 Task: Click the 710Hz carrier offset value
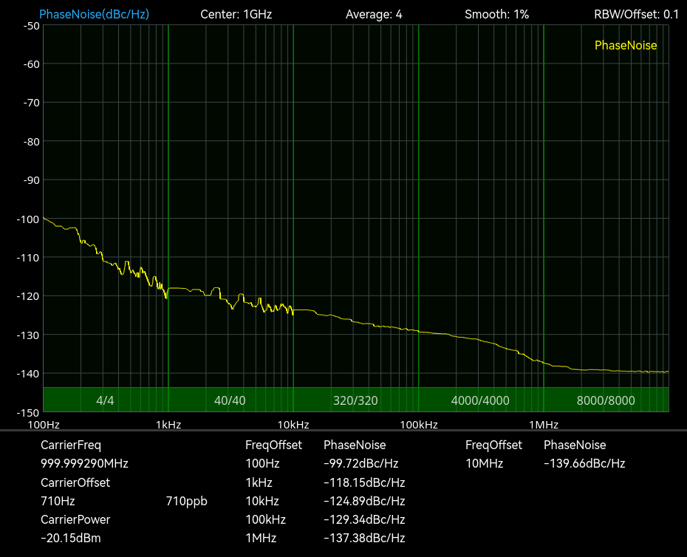58,501
